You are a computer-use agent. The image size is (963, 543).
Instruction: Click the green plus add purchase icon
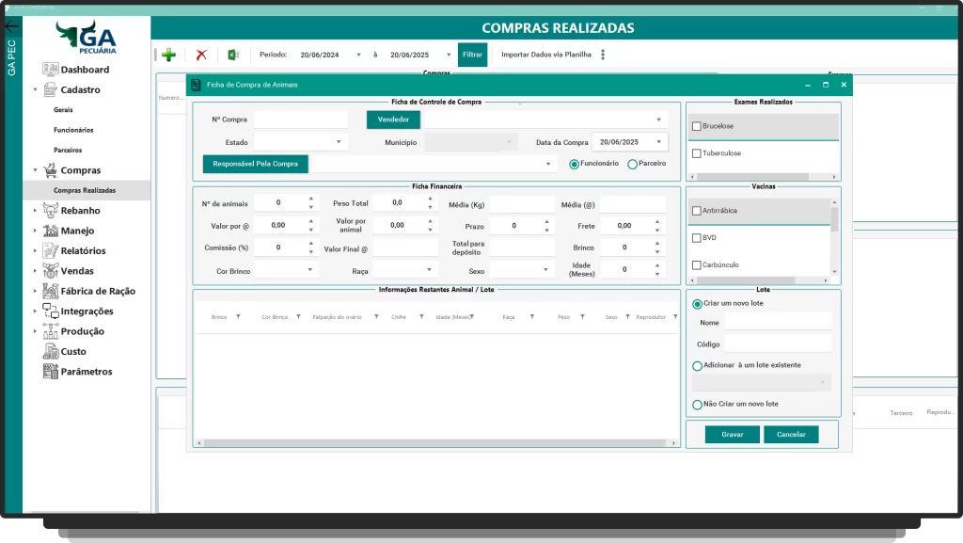tap(169, 55)
